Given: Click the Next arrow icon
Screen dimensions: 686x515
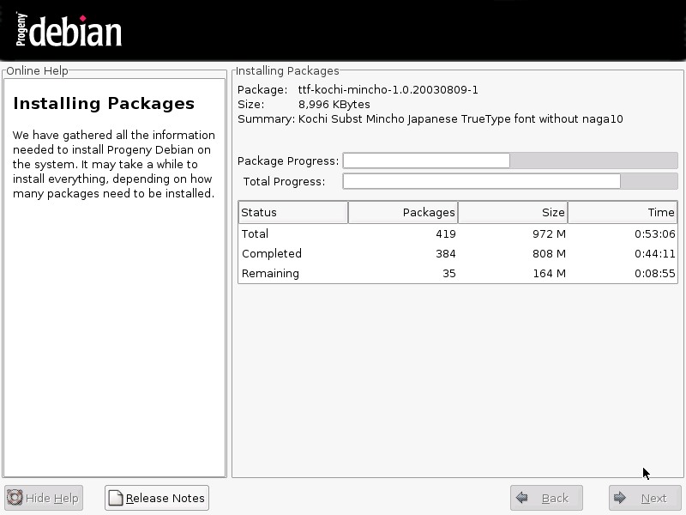Looking at the screenshot, I should point(619,498).
